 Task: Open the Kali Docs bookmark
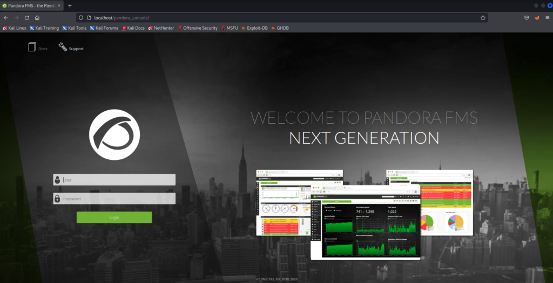tap(133, 28)
